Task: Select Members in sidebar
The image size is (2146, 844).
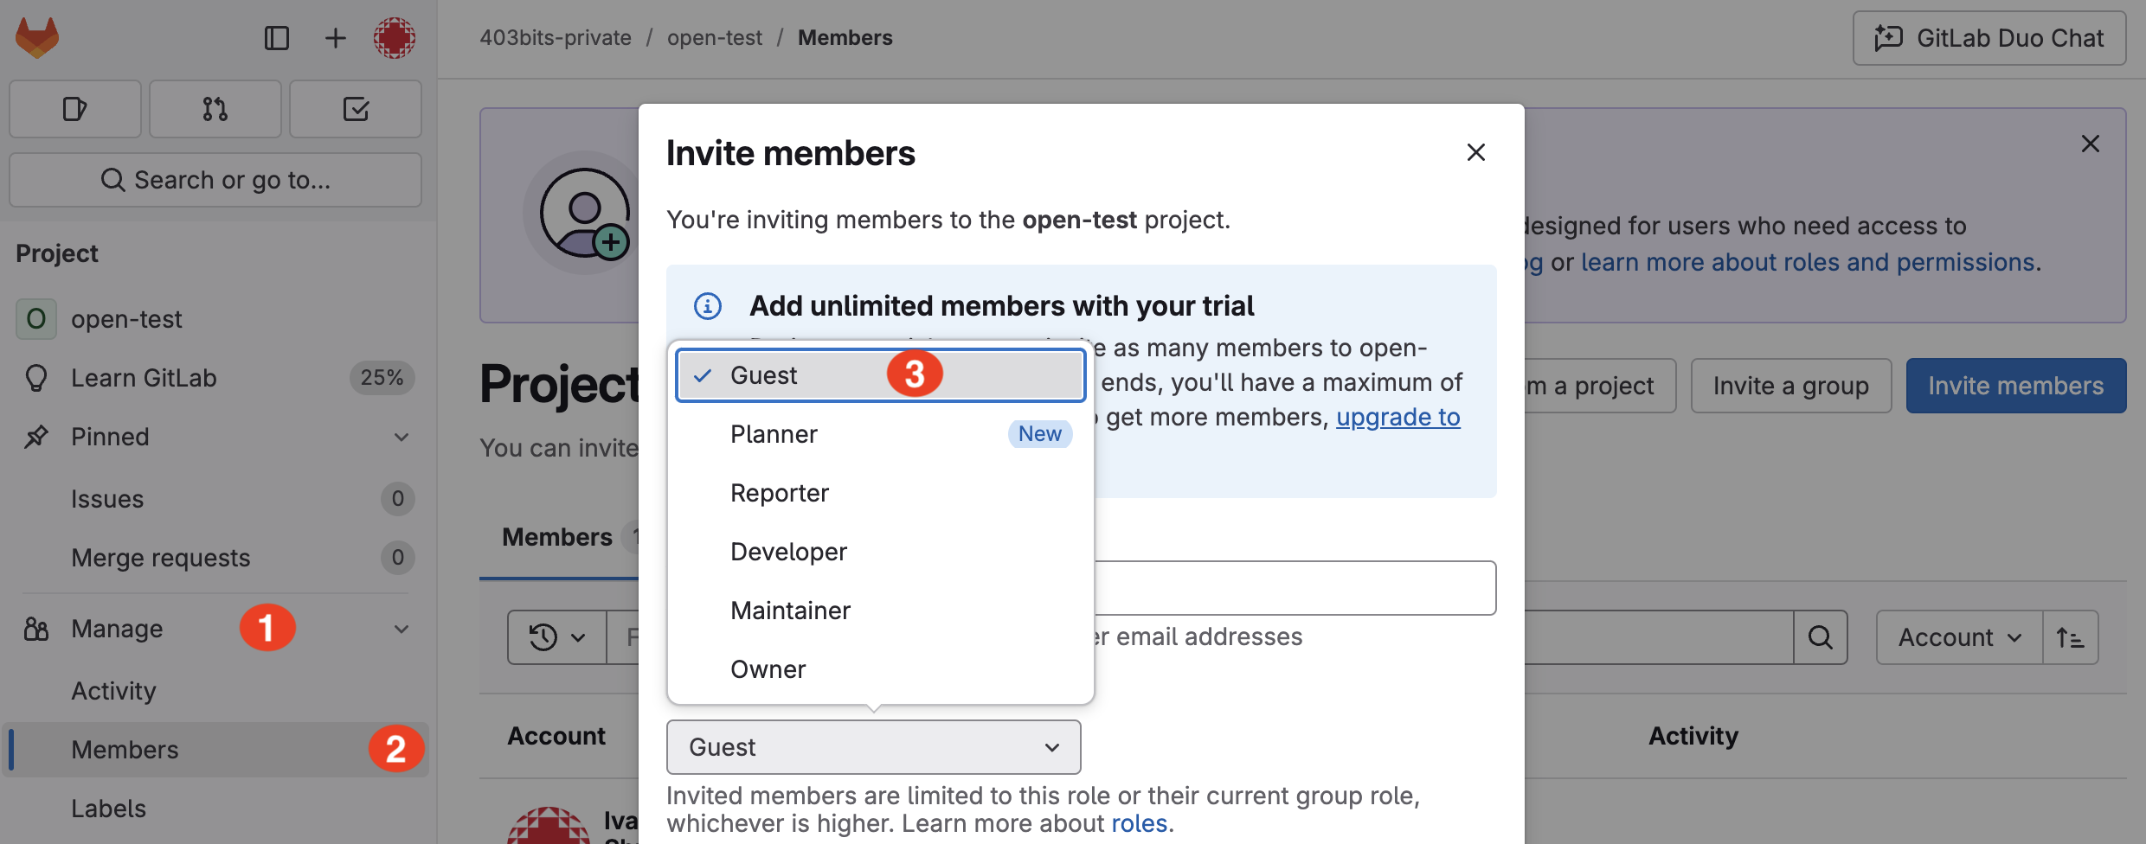Action: click(215, 750)
